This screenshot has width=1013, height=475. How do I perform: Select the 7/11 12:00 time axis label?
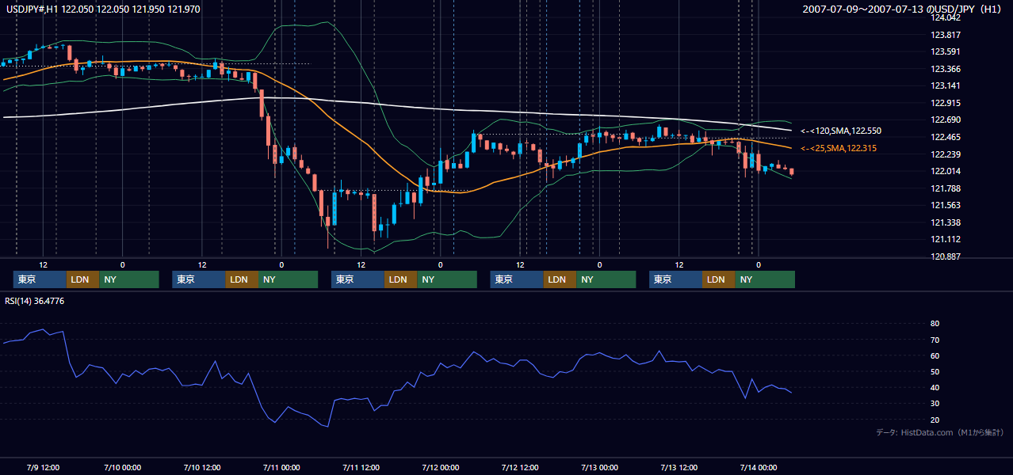click(x=361, y=467)
